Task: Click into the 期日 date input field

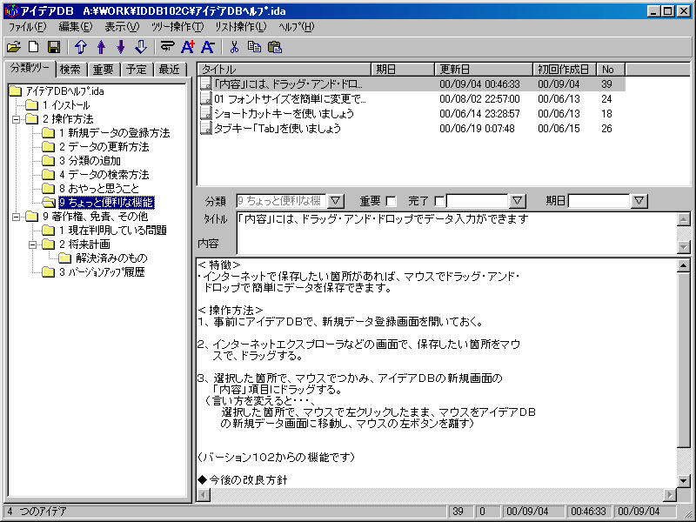Action: click(x=599, y=201)
